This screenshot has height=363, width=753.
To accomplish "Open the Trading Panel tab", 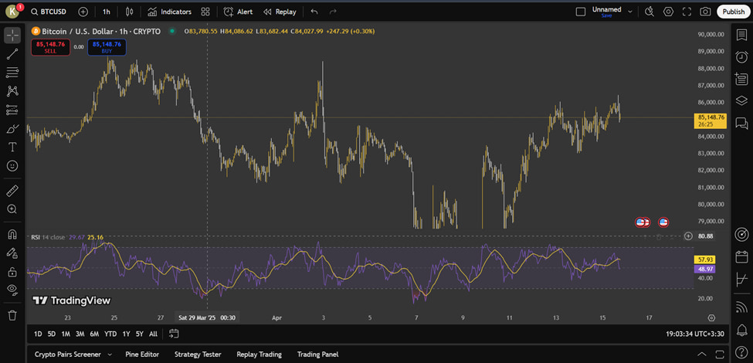I will (x=317, y=355).
